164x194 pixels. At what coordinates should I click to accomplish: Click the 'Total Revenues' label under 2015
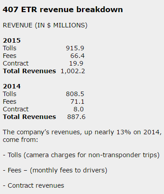(x=29, y=71)
